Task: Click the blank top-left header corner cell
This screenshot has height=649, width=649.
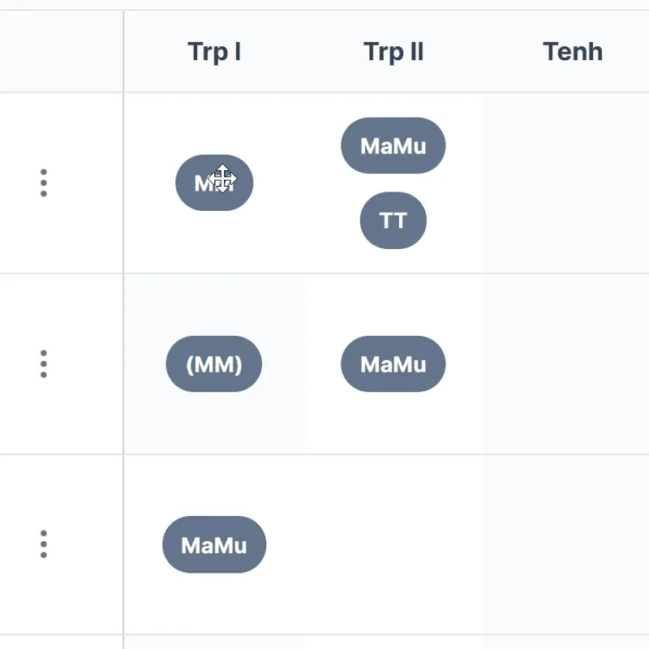Action: (x=62, y=52)
